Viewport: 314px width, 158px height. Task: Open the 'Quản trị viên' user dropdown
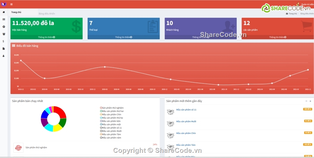coord(307,4)
